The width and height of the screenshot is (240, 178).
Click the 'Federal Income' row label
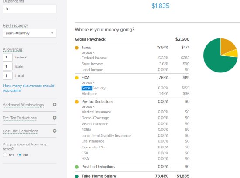(x=94, y=58)
